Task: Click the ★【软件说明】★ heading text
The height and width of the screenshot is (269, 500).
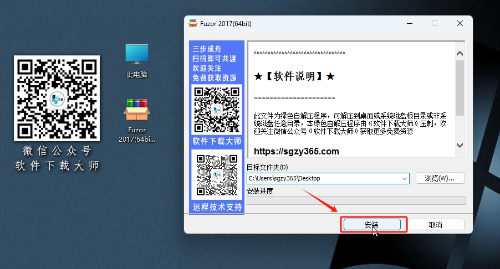Action: coord(294,76)
